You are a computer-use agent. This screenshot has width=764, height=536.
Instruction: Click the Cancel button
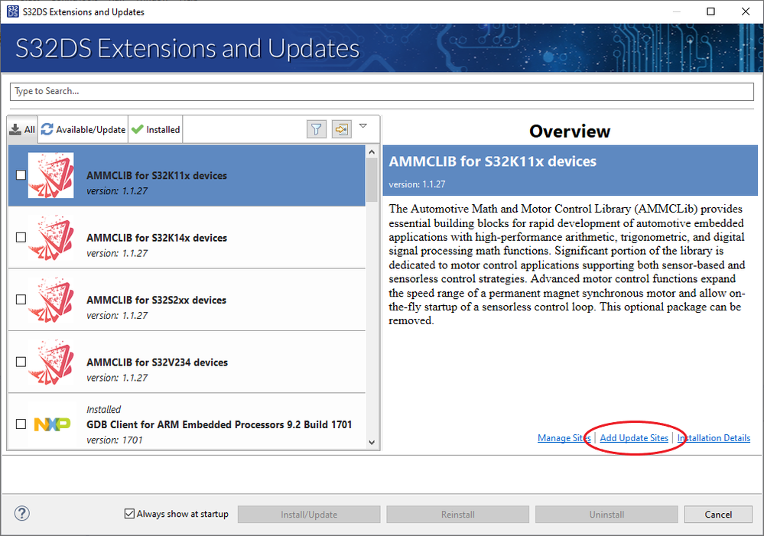(718, 515)
